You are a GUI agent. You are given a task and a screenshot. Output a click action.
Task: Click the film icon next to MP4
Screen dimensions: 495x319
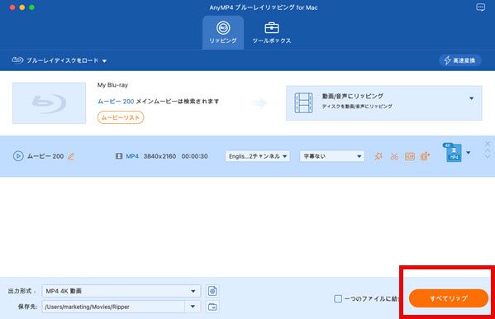coord(119,156)
